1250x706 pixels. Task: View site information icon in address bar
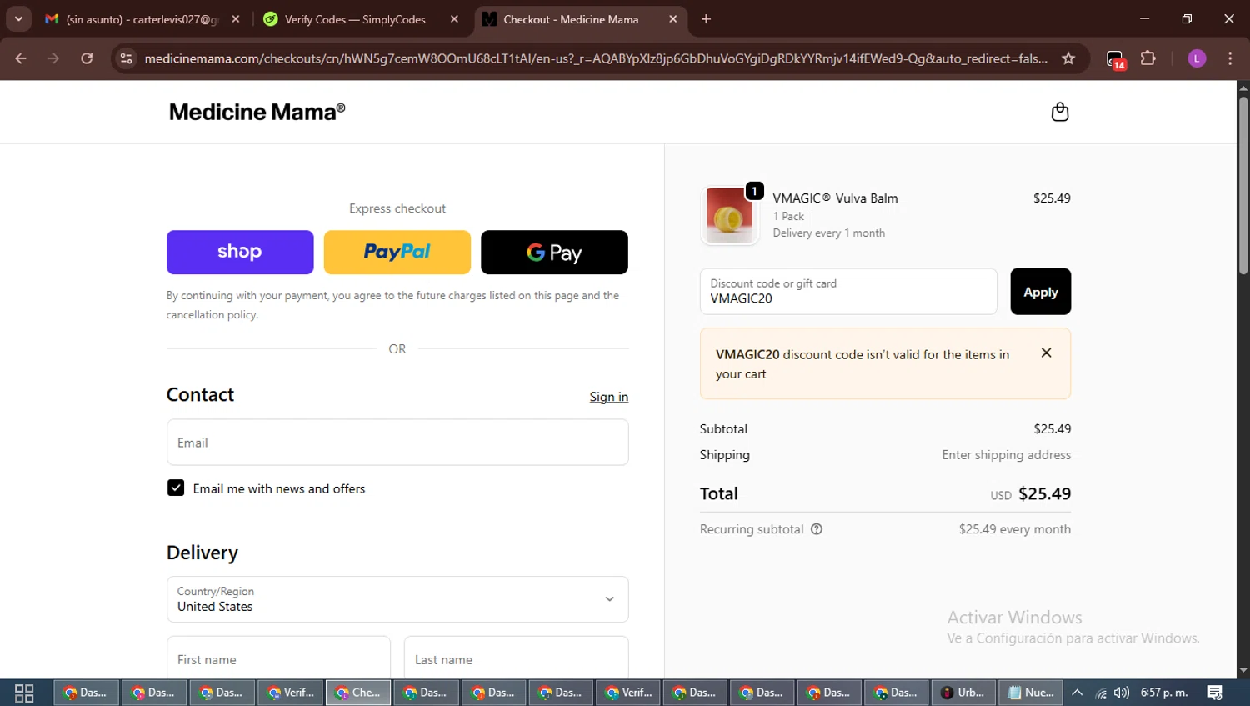click(126, 58)
